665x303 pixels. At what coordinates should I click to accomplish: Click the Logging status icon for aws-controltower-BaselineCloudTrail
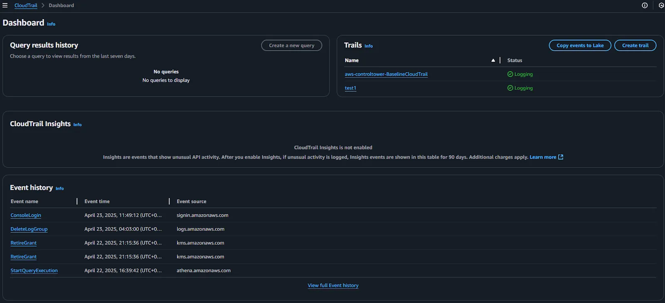[510, 74]
